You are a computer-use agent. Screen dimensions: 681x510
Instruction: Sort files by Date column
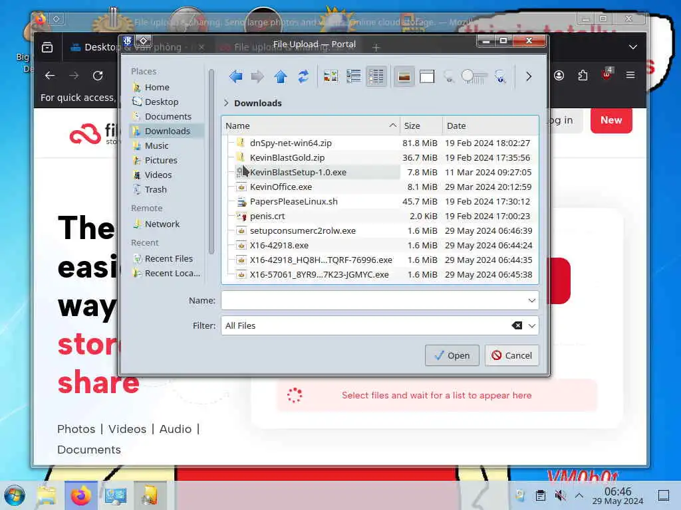(490, 126)
